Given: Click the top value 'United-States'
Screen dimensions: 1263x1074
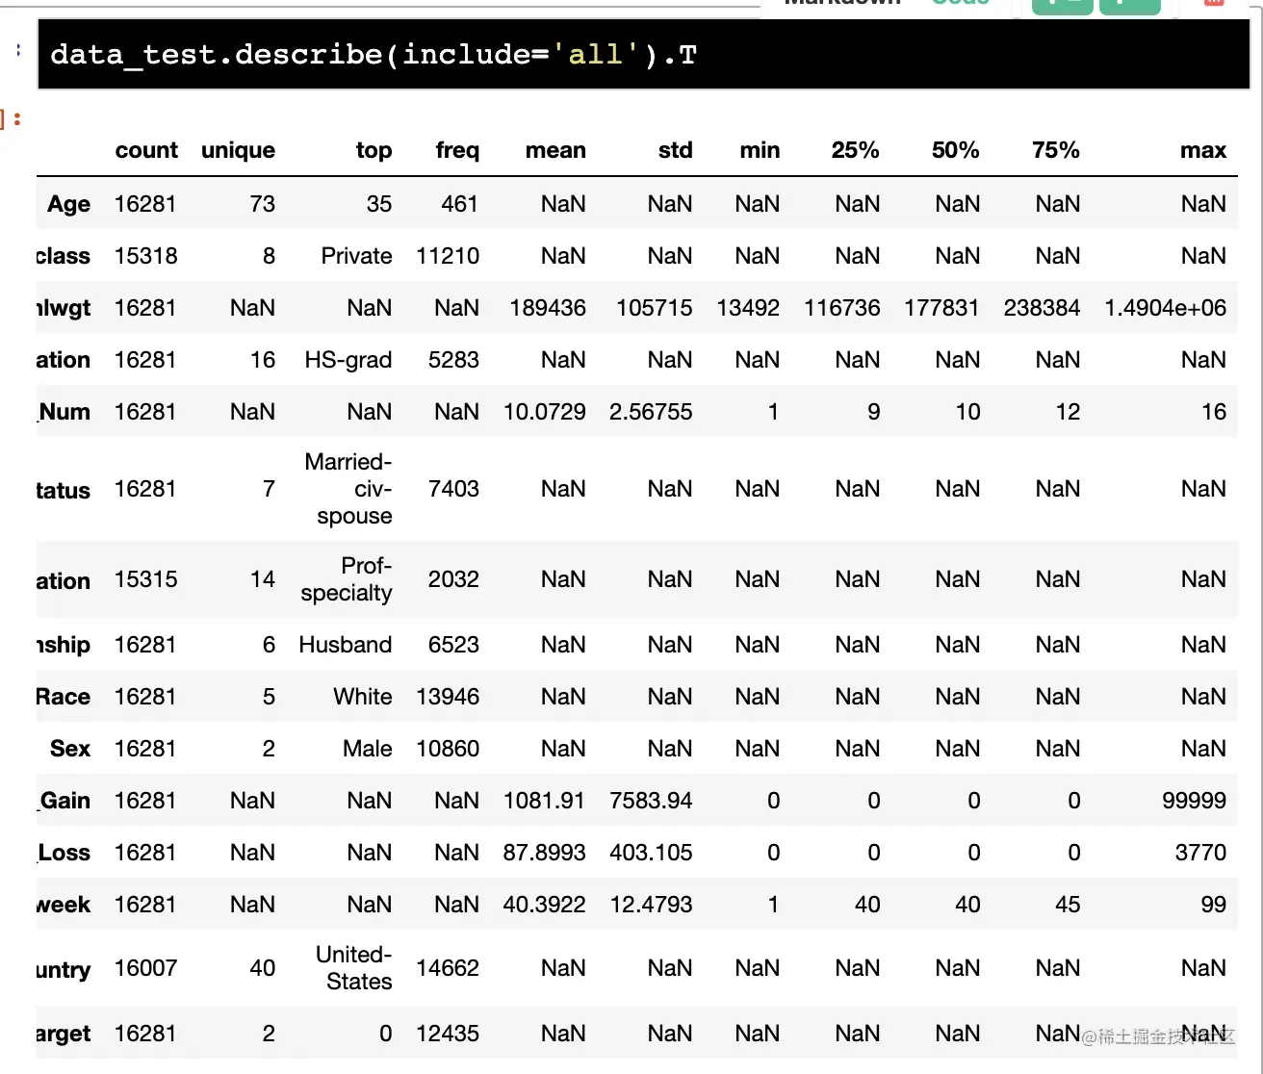Looking at the screenshot, I should [354, 968].
